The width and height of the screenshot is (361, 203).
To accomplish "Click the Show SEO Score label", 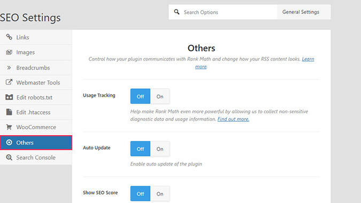I will coord(100,192).
